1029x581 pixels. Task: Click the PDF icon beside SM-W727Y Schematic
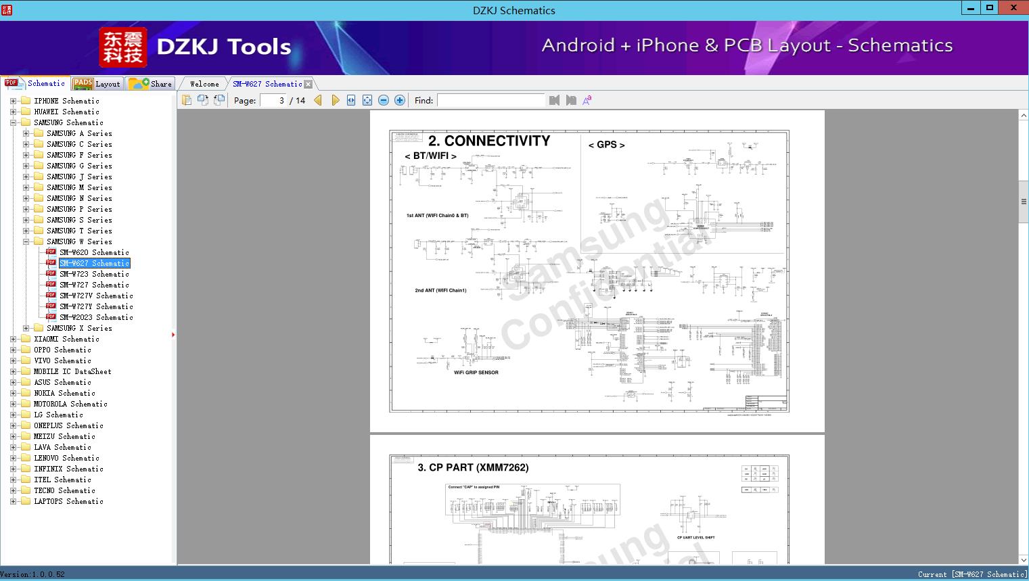pos(51,306)
